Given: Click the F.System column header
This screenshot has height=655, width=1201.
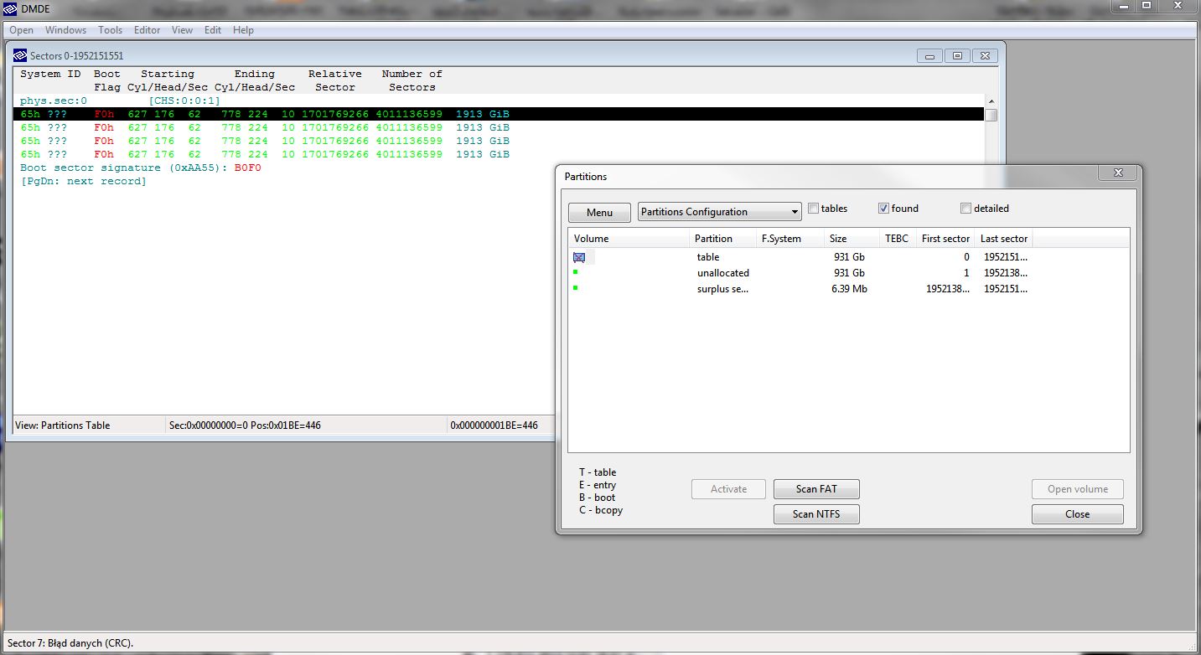Looking at the screenshot, I should coord(789,239).
